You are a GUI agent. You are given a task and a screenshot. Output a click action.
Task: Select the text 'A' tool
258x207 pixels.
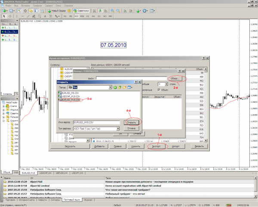(45, 16)
